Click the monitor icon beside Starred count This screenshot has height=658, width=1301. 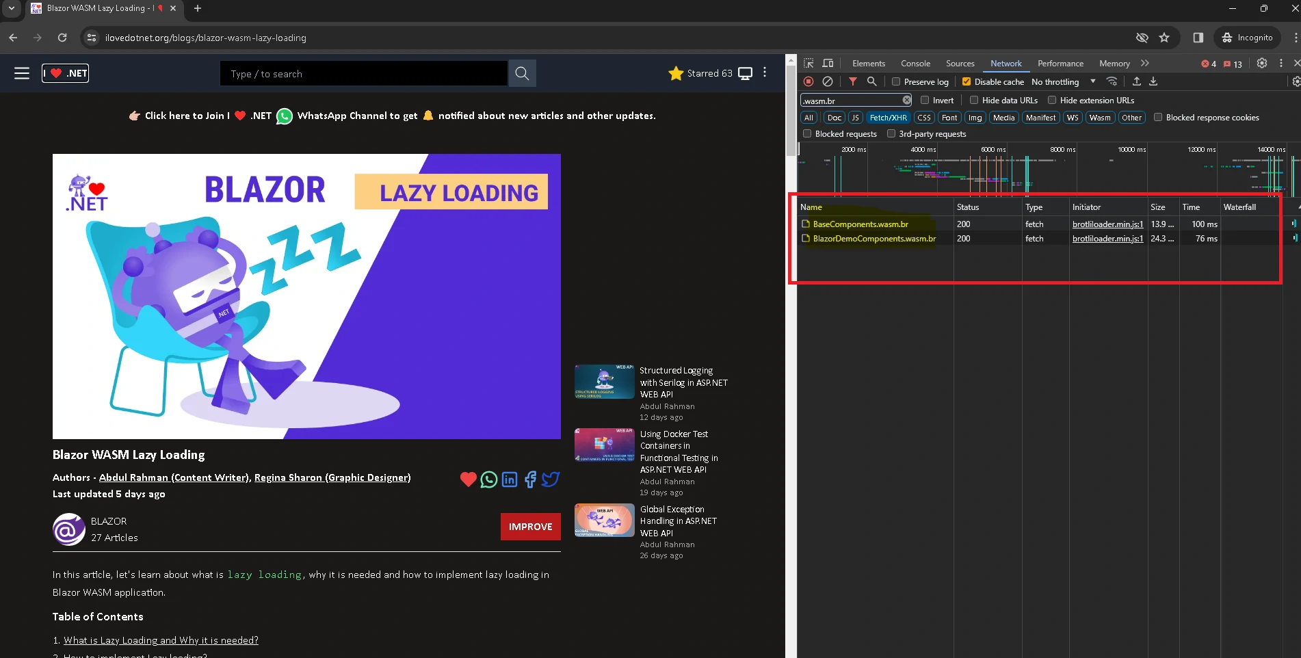click(x=746, y=73)
